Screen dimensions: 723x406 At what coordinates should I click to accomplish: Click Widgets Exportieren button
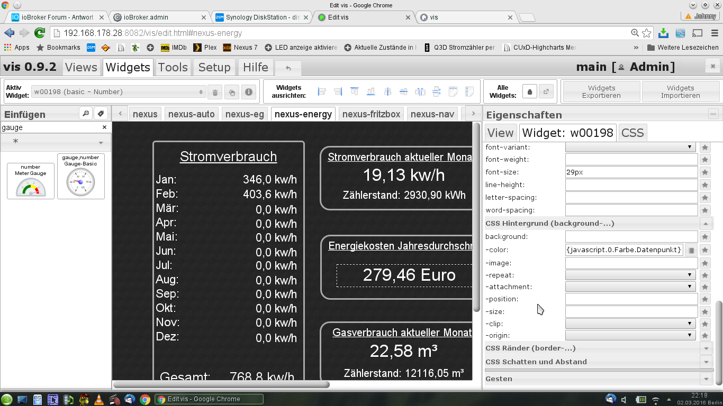(601, 92)
